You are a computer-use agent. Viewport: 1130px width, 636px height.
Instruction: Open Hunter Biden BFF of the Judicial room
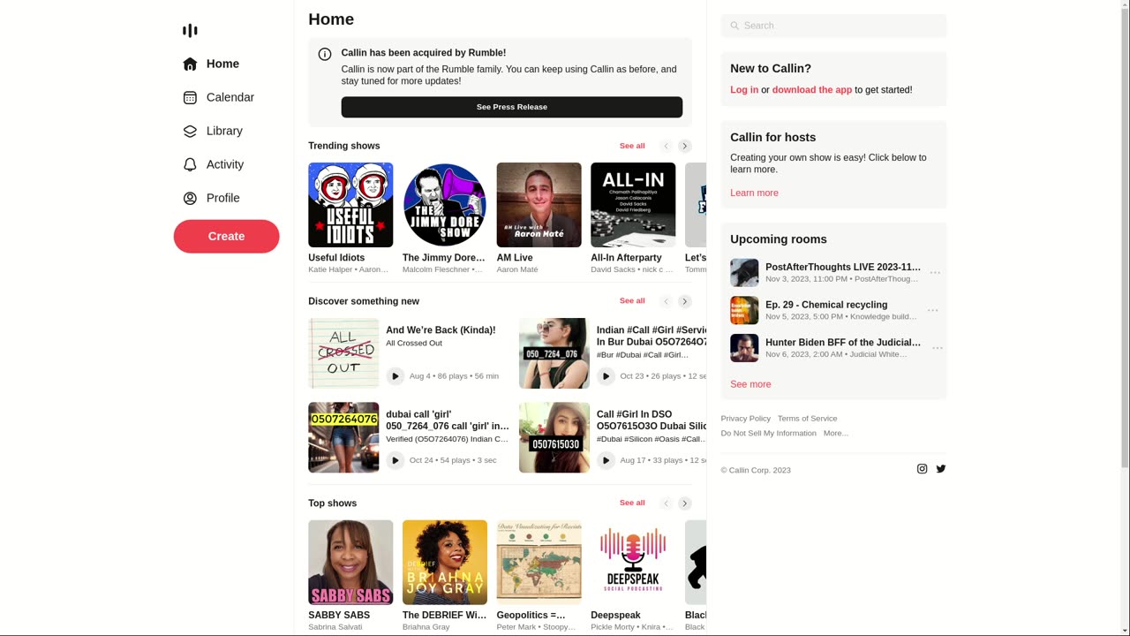(843, 343)
